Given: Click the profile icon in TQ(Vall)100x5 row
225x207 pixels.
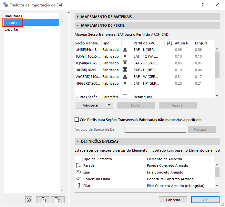Looking at the screenshot, I should 125,56.
